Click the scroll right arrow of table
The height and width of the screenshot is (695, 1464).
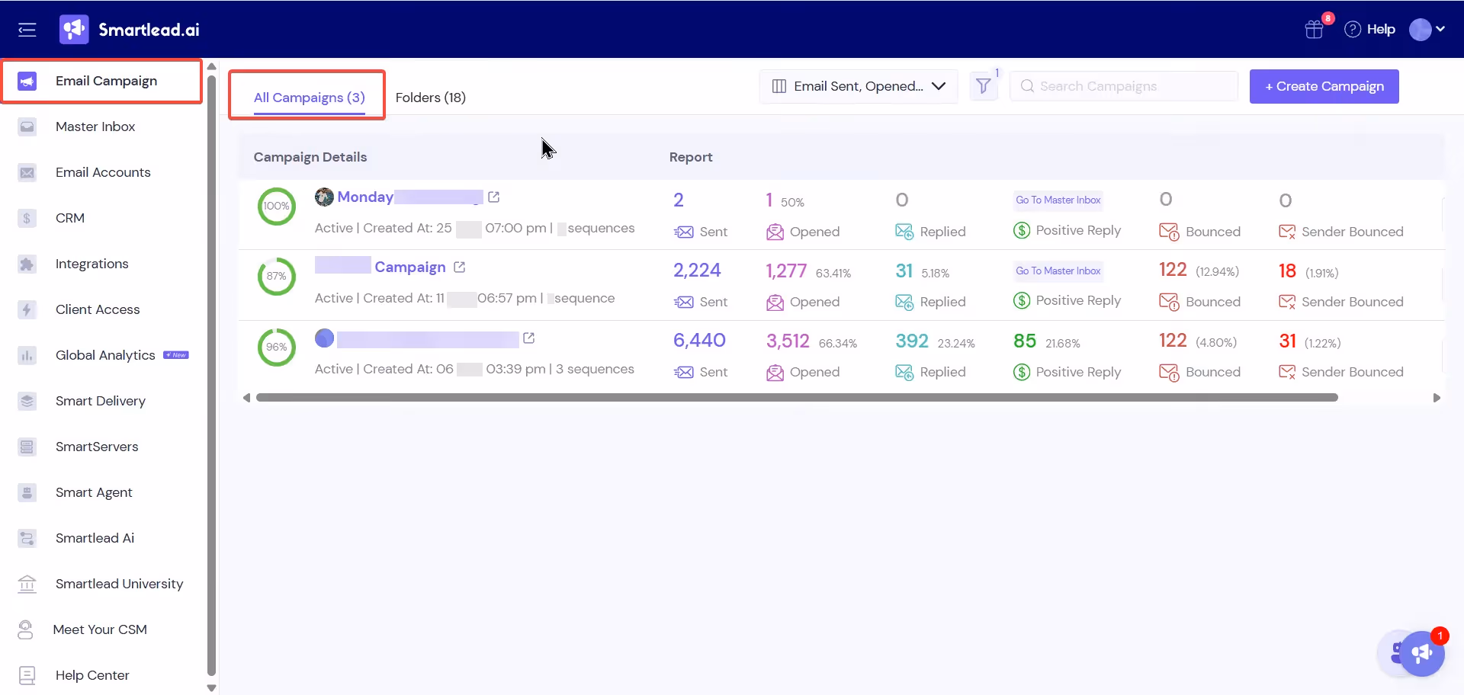1437,398
